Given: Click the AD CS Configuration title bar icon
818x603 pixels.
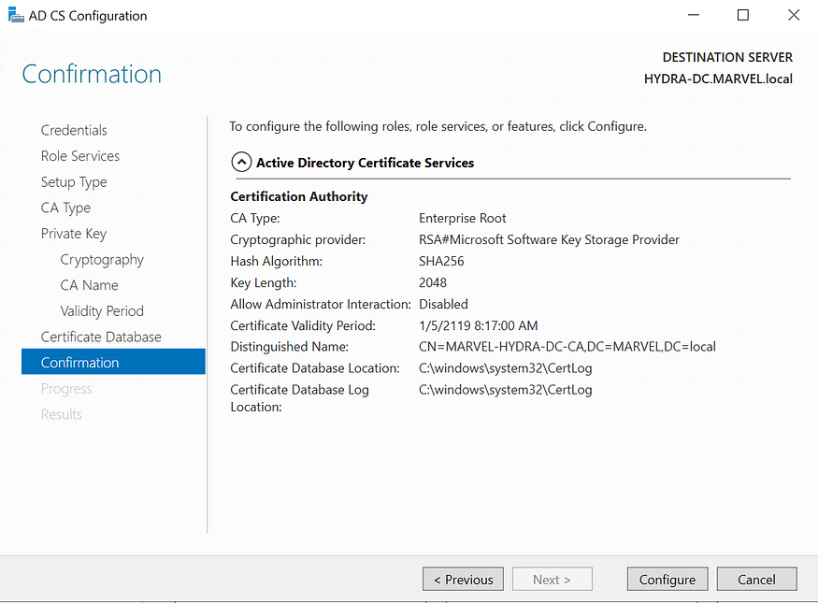Looking at the screenshot, I should click(15, 14).
